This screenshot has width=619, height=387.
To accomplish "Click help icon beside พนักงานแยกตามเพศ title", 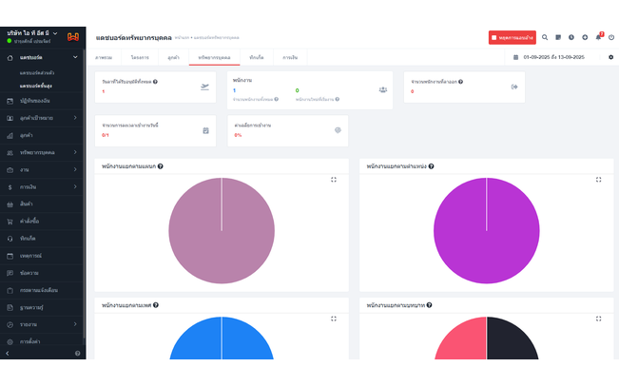I will (156, 305).
